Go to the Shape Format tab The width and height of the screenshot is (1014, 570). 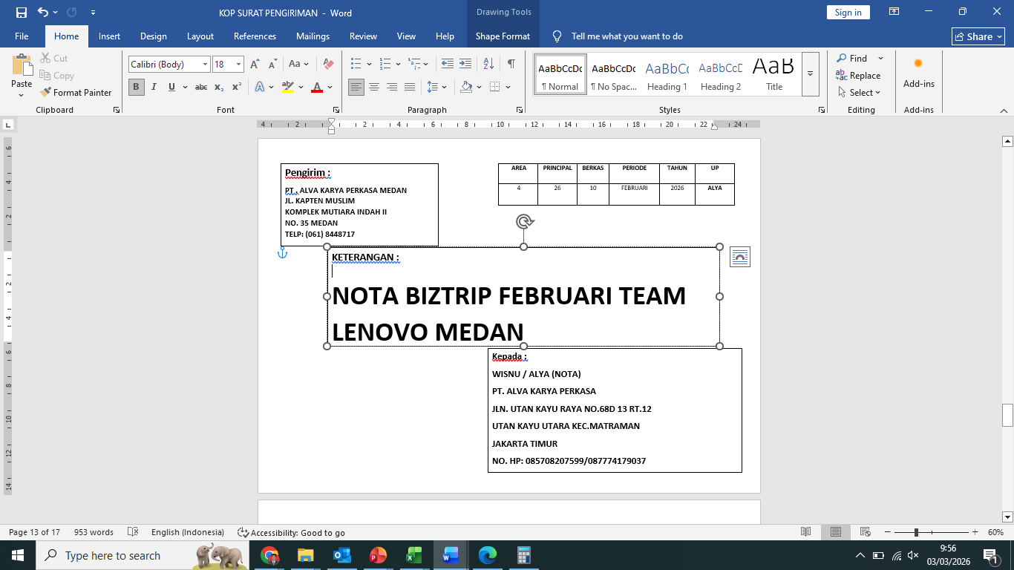pyautogui.click(x=503, y=36)
